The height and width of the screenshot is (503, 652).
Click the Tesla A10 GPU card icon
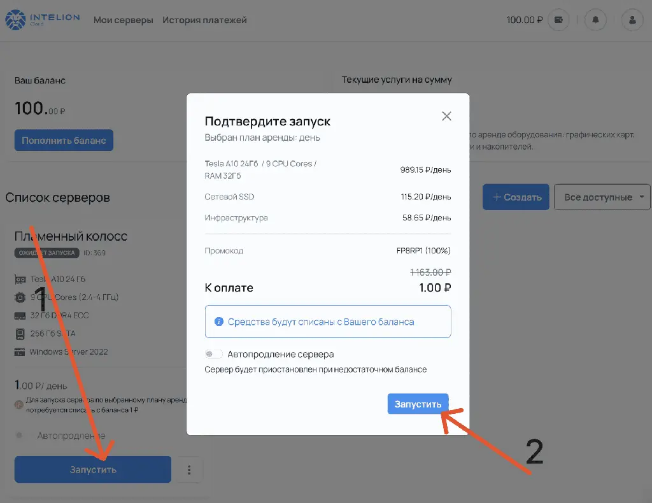tap(19, 280)
